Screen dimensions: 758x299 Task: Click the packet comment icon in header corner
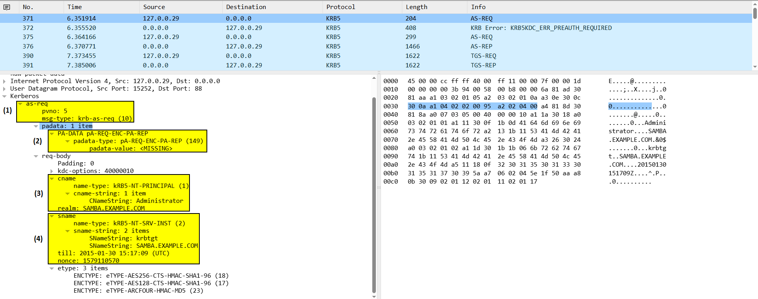[6, 7]
